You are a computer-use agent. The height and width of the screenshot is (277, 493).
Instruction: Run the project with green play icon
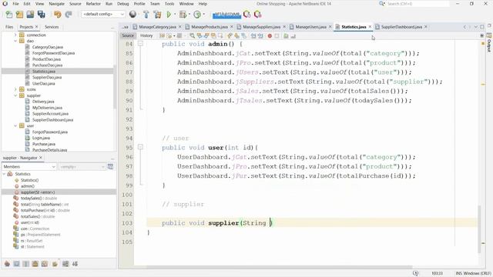click(169, 15)
